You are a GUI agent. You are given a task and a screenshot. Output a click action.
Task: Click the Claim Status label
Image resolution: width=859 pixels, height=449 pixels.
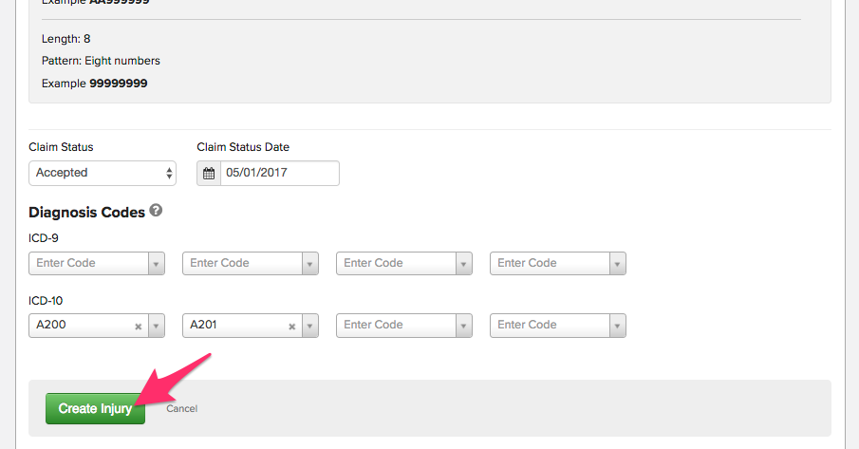61,147
